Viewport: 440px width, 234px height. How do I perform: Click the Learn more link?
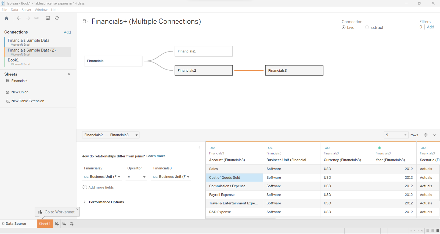156,156
